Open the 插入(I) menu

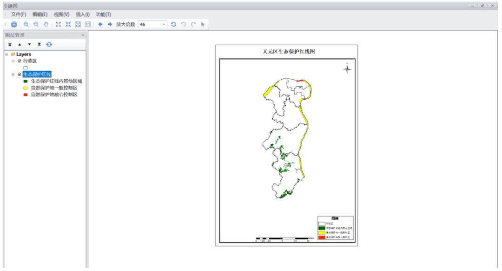click(x=83, y=14)
